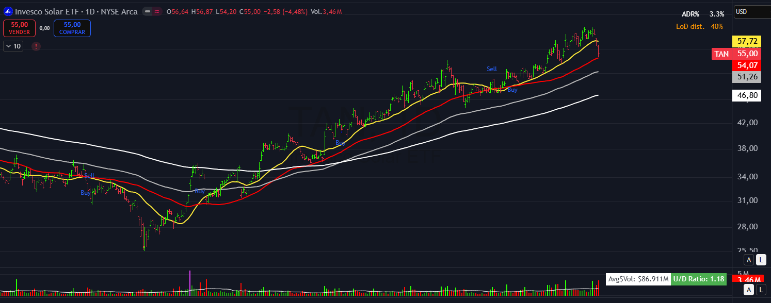This screenshot has height=303, width=771.
Task: Click the O56,64 open value
Action: [x=176, y=11]
